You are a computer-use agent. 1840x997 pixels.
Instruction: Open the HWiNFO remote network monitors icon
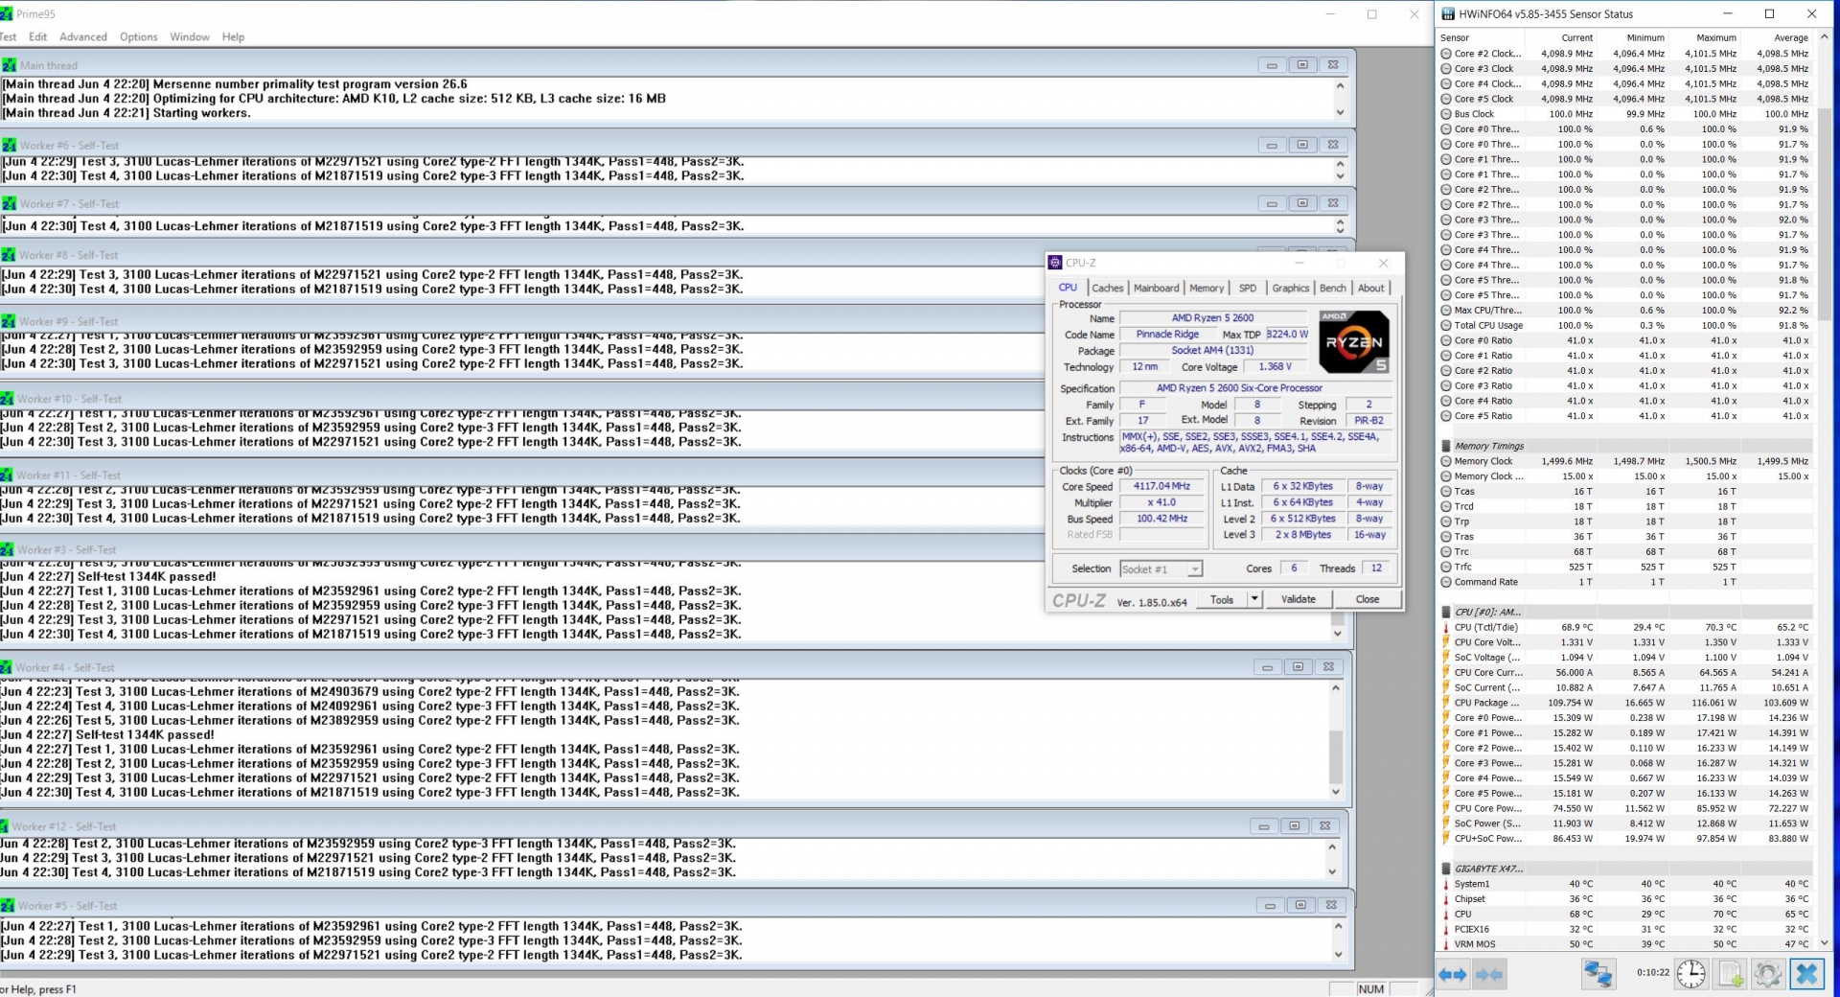point(1598,974)
